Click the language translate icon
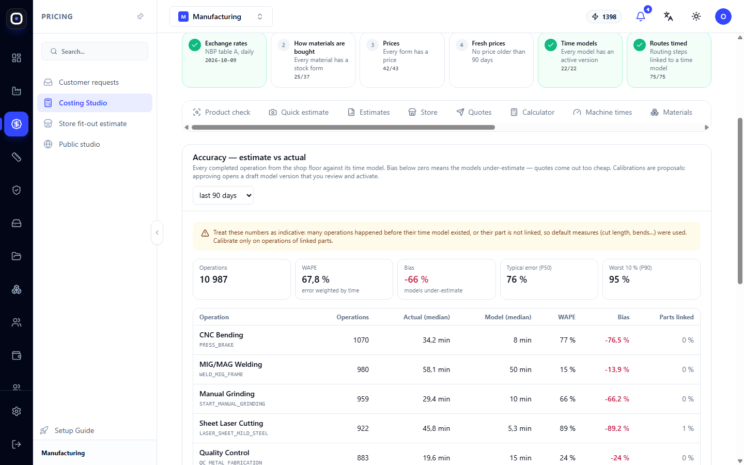The width and height of the screenshot is (744, 465). point(669,17)
